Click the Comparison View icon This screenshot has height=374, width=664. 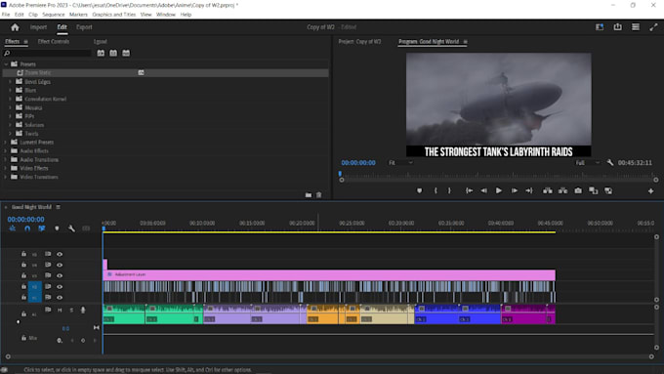point(594,191)
